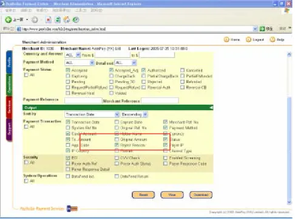Open the Payment Method dropdown
The width and height of the screenshot is (295, 219).
click(80, 63)
